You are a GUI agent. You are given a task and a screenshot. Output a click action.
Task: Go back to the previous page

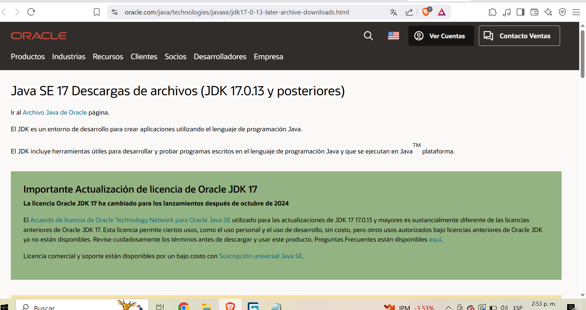pos(4,12)
